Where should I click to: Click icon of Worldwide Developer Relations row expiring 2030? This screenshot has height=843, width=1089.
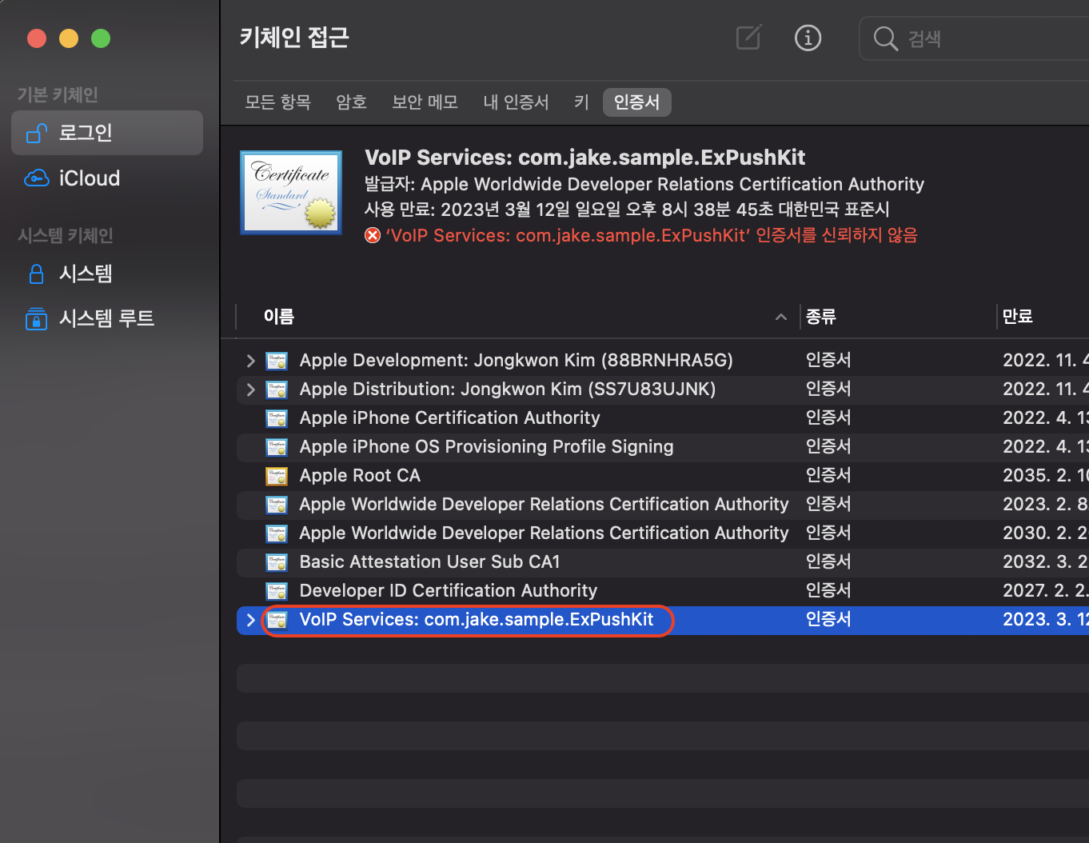pos(277,534)
